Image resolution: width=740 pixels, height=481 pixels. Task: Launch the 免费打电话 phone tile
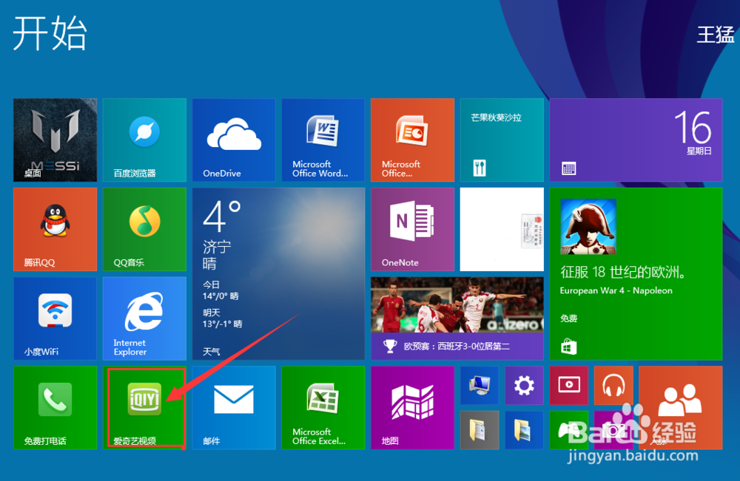tap(55, 408)
